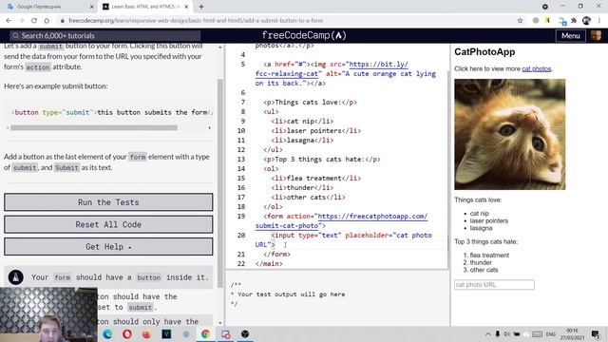608x342 pixels.
Task: Open Edge from the taskbar
Action: tap(107, 333)
